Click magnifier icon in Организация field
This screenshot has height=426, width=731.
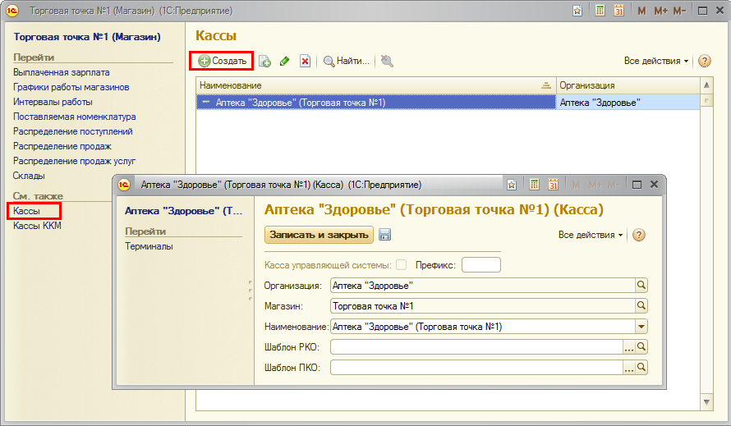coord(641,285)
